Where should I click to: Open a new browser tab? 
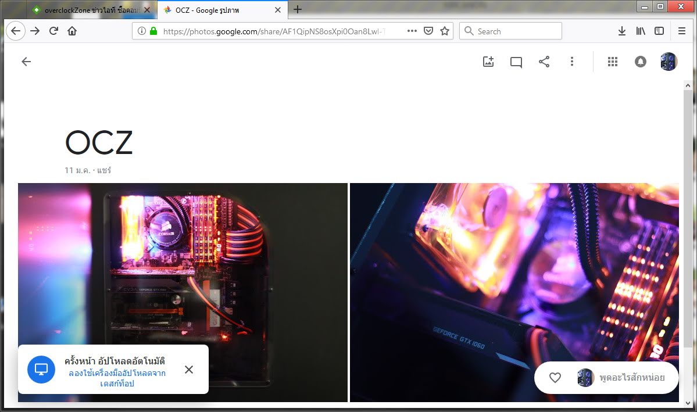pos(298,9)
